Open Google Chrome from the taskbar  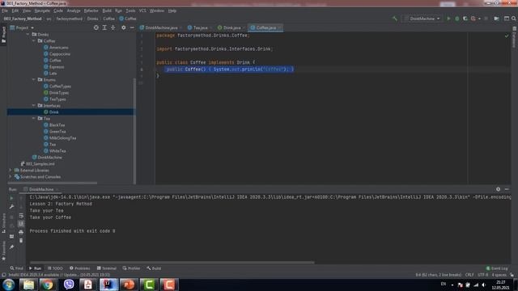[48, 285]
